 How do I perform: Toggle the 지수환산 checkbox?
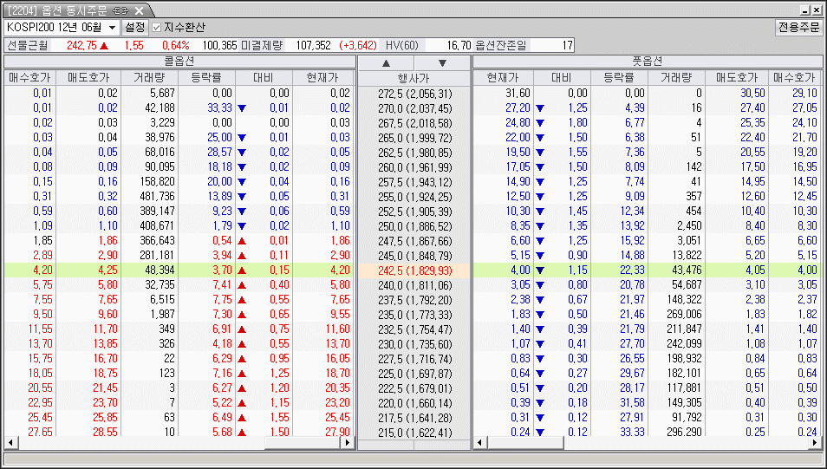157,28
